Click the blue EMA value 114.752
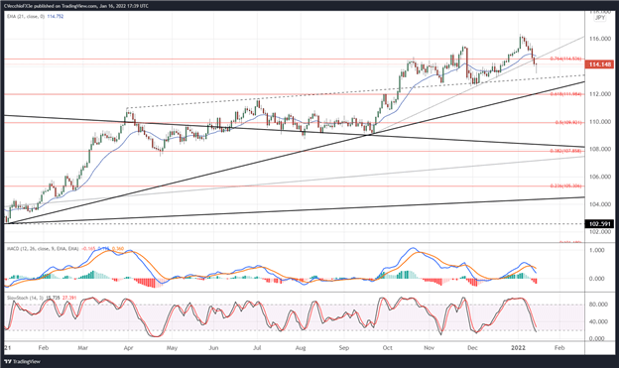This screenshot has width=619, height=368. (56, 17)
